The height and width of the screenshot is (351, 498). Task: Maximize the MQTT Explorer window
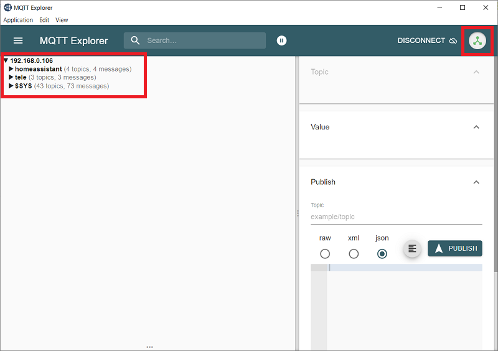click(463, 7)
